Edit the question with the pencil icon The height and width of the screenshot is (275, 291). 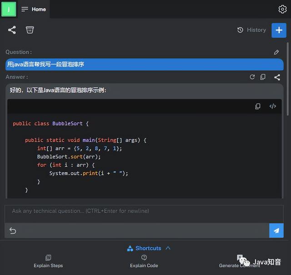[x=276, y=52]
